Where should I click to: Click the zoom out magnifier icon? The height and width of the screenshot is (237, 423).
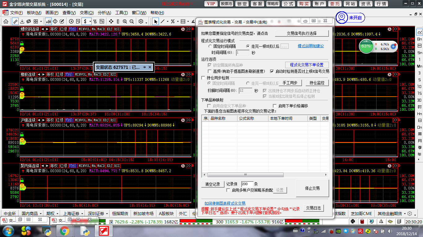tap(132, 21)
